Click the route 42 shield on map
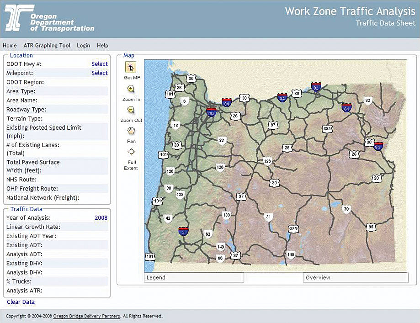 tap(168, 218)
